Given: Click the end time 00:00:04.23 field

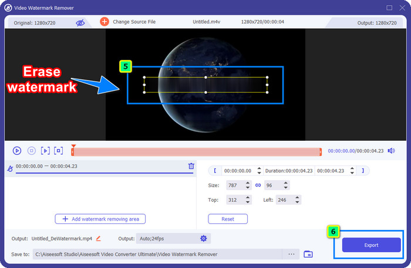Looking at the screenshot, I should (331, 171).
